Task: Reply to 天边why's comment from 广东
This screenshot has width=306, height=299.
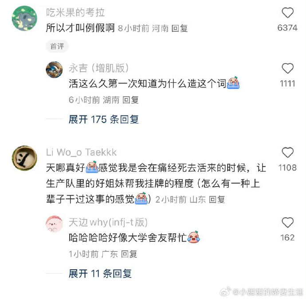Action: [x=129, y=254]
